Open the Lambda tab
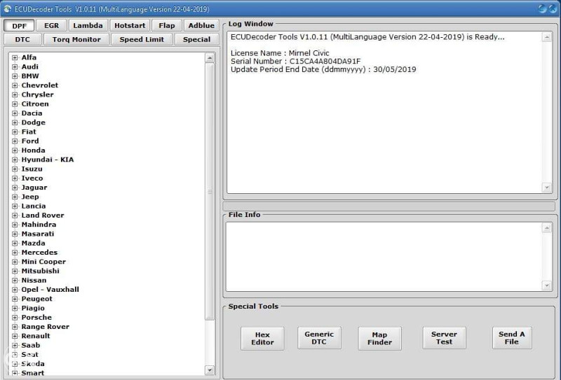Image resolution: width=561 pixels, height=380 pixels. point(88,25)
